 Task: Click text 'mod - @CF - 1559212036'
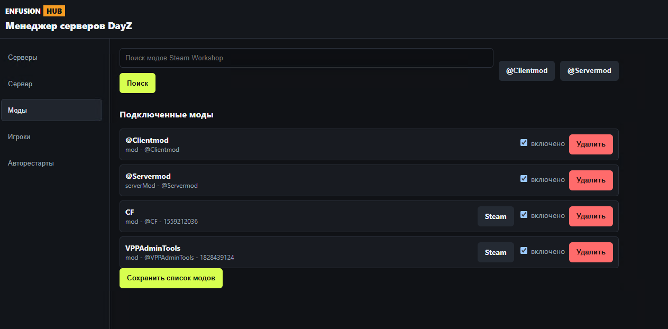(161, 222)
